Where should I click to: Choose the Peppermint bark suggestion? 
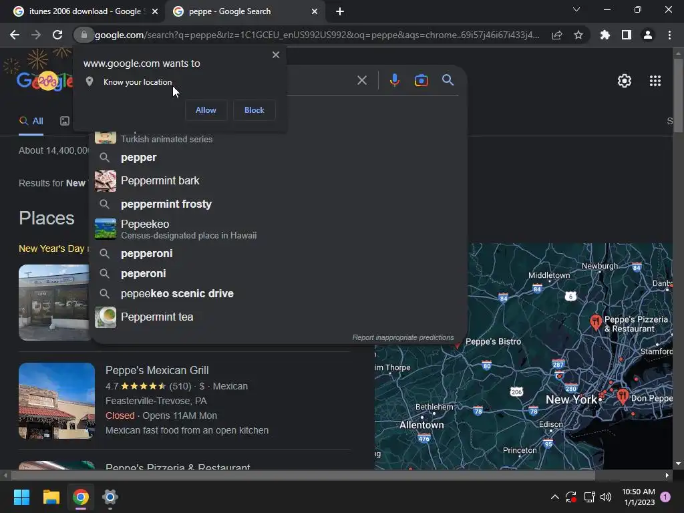pos(277,180)
